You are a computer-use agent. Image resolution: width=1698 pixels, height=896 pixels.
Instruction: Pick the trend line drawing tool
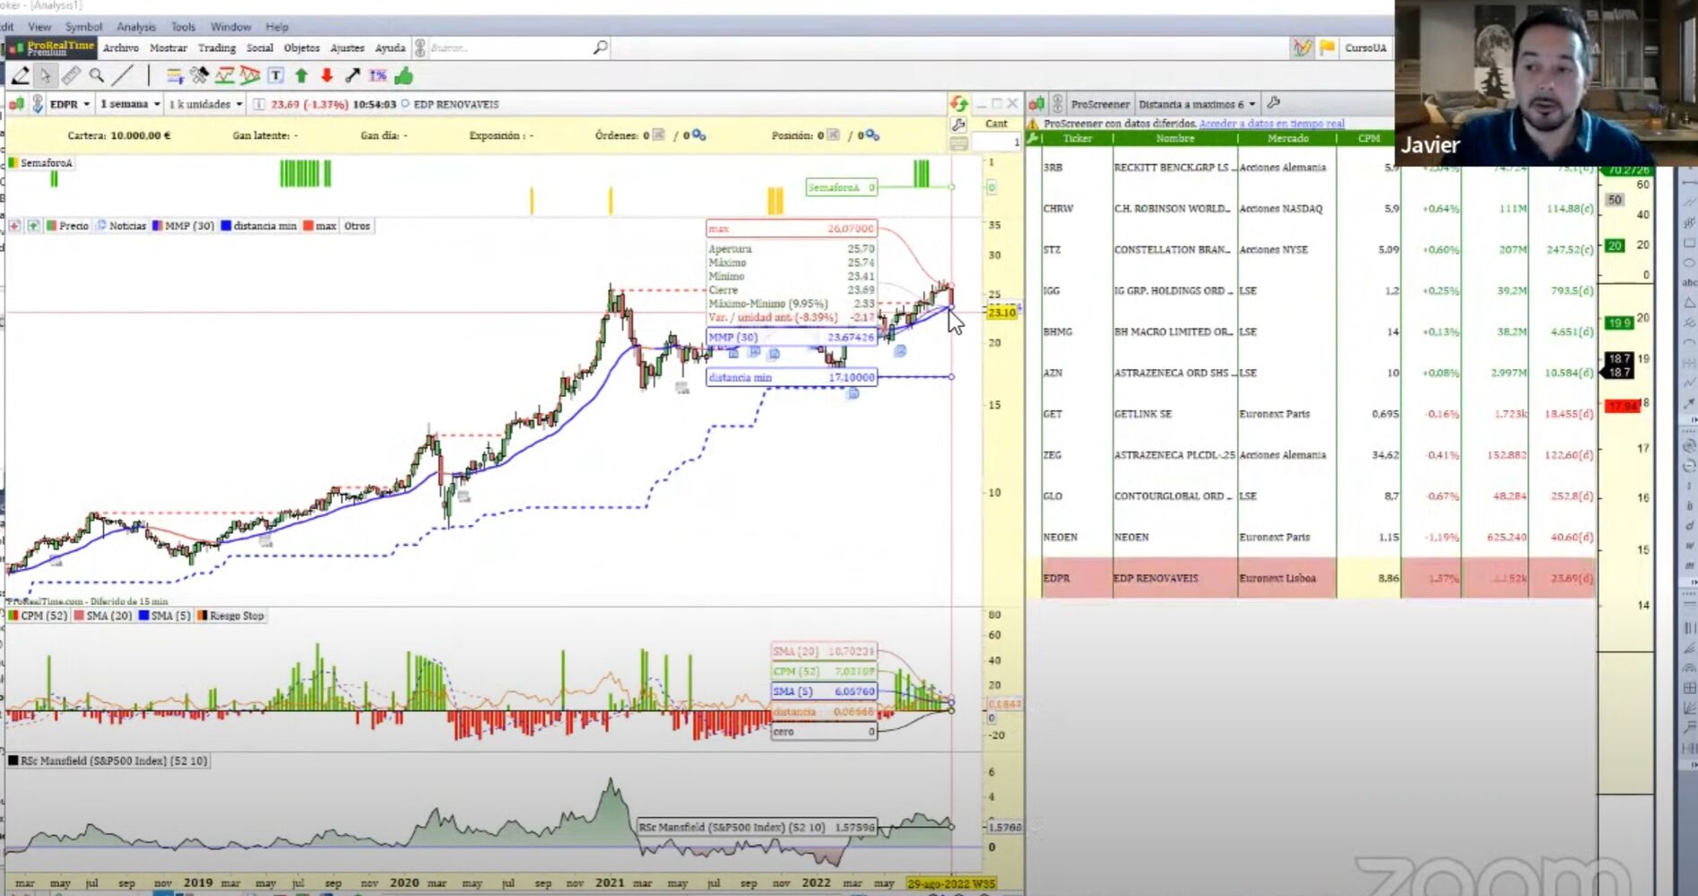point(123,76)
